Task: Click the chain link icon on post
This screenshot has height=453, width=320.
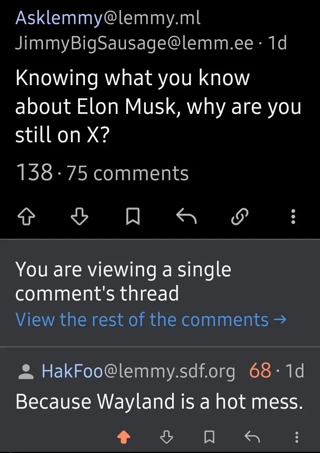Action: (240, 216)
